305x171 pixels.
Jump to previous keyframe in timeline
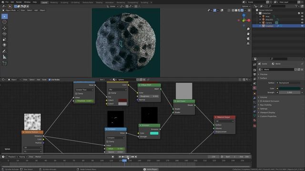(123, 157)
